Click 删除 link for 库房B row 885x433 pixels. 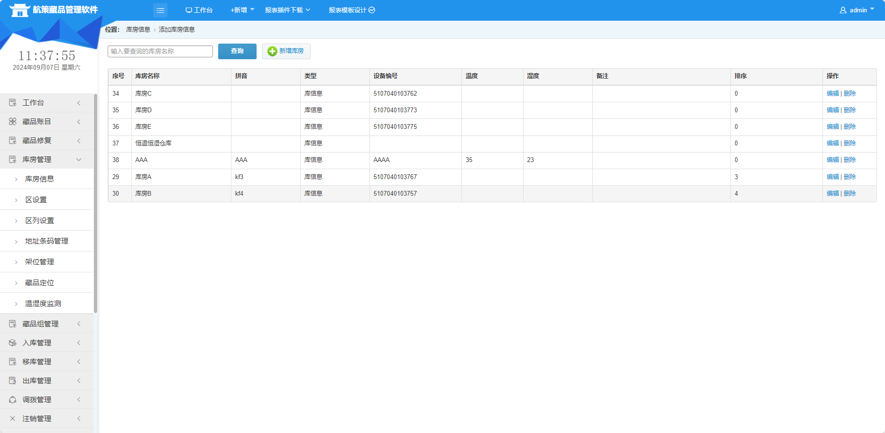[x=850, y=194]
